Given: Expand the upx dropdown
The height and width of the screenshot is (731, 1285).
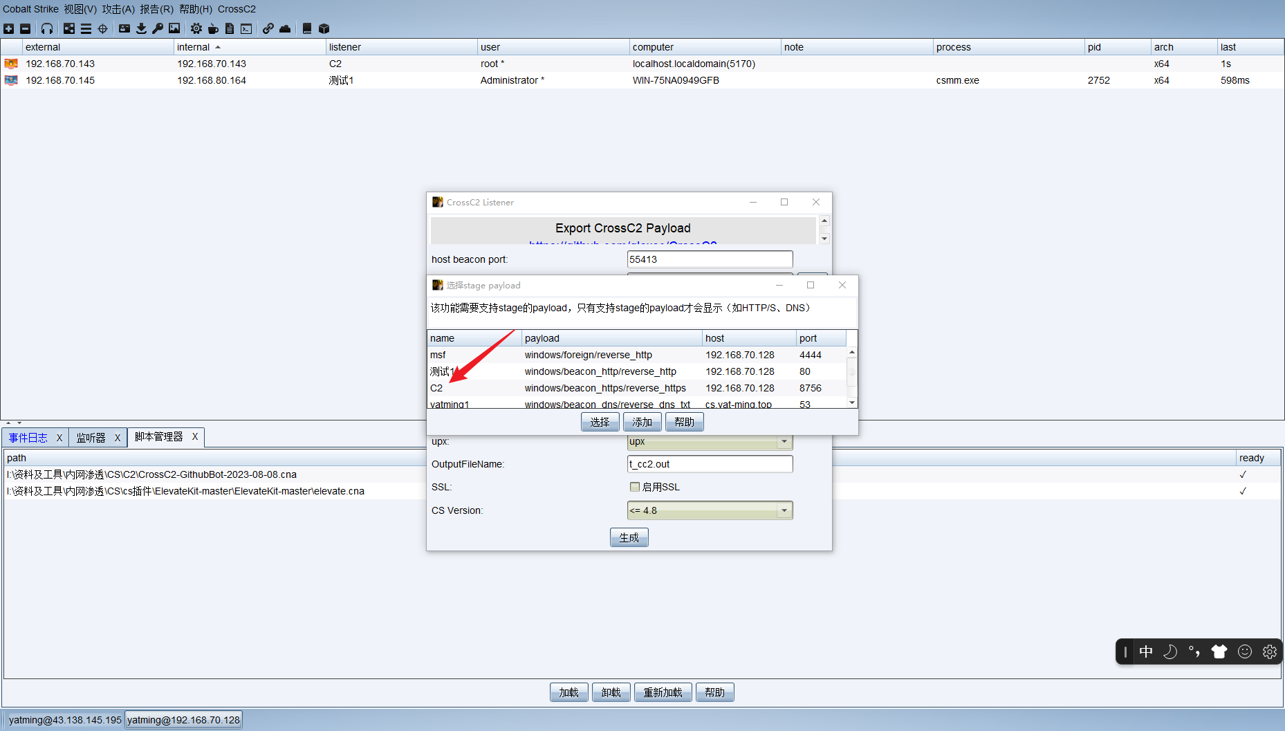Looking at the screenshot, I should [784, 441].
